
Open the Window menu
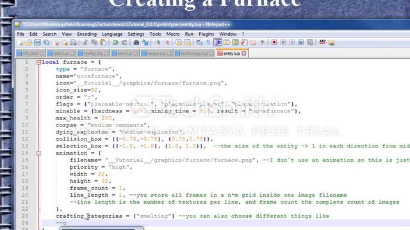(228, 34)
